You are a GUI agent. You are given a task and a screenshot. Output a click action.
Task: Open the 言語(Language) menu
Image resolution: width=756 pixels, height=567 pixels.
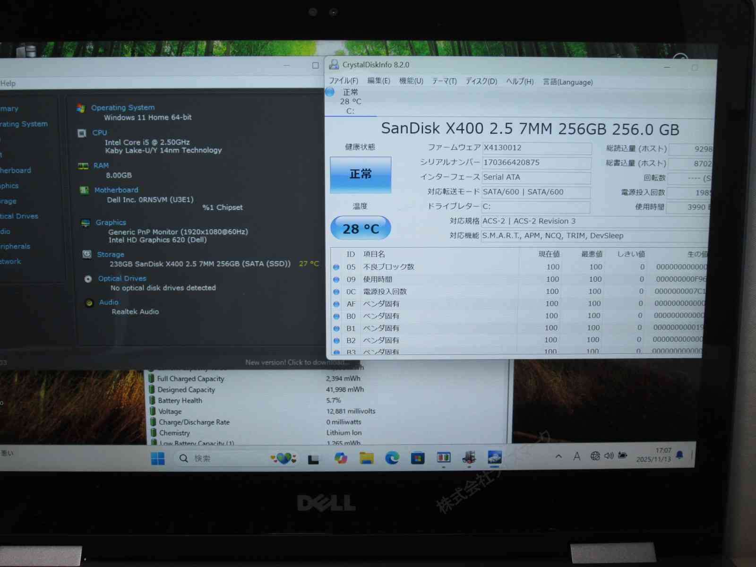567,82
